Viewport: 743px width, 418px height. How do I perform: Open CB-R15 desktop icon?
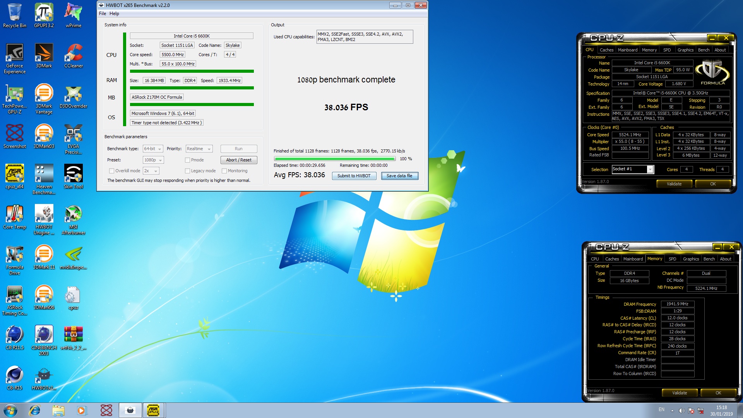point(15,378)
